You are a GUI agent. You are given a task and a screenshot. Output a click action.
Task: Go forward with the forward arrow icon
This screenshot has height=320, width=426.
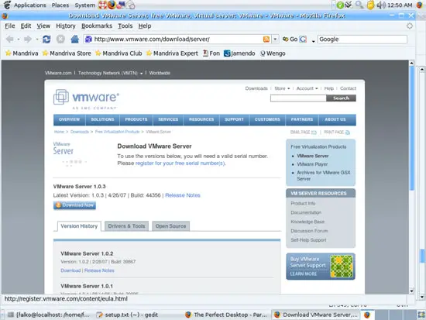[28, 40]
